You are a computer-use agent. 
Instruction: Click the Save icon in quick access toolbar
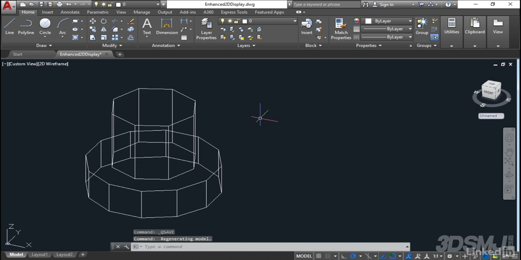tap(41, 4)
